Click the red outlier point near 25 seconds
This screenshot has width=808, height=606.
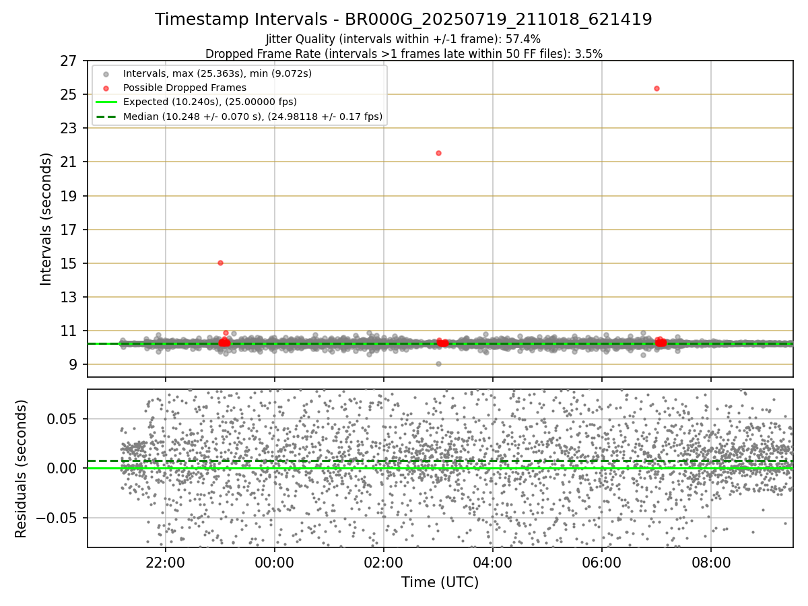656,88
